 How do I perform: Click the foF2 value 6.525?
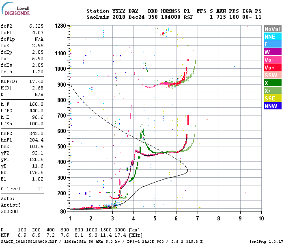[36, 26]
